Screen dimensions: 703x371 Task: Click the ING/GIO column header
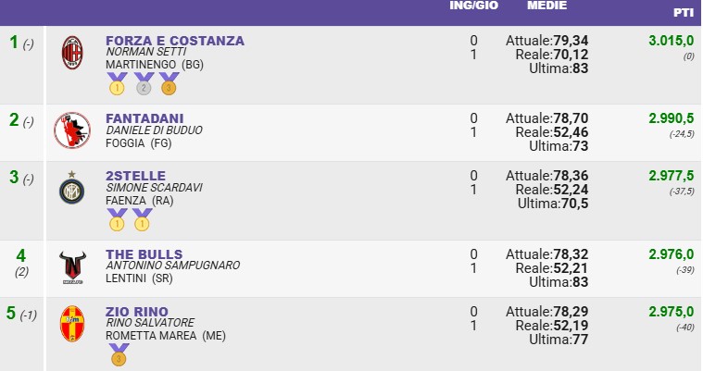point(474,6)
